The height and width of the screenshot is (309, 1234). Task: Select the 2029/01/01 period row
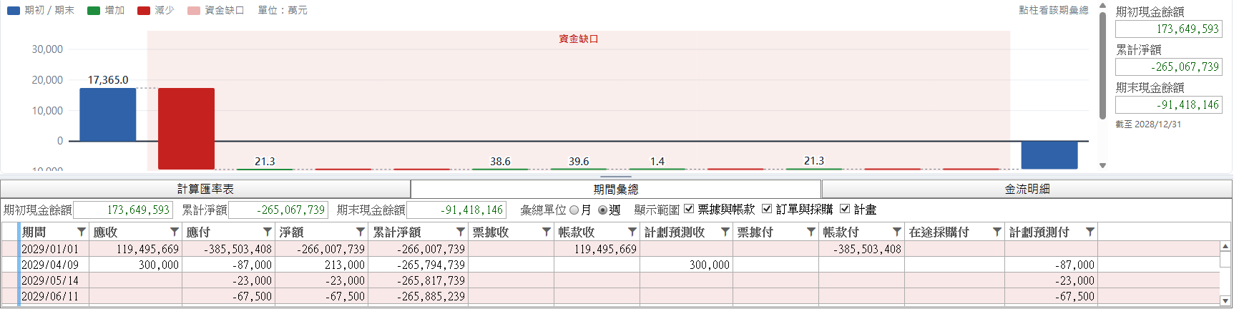point(610,249)
